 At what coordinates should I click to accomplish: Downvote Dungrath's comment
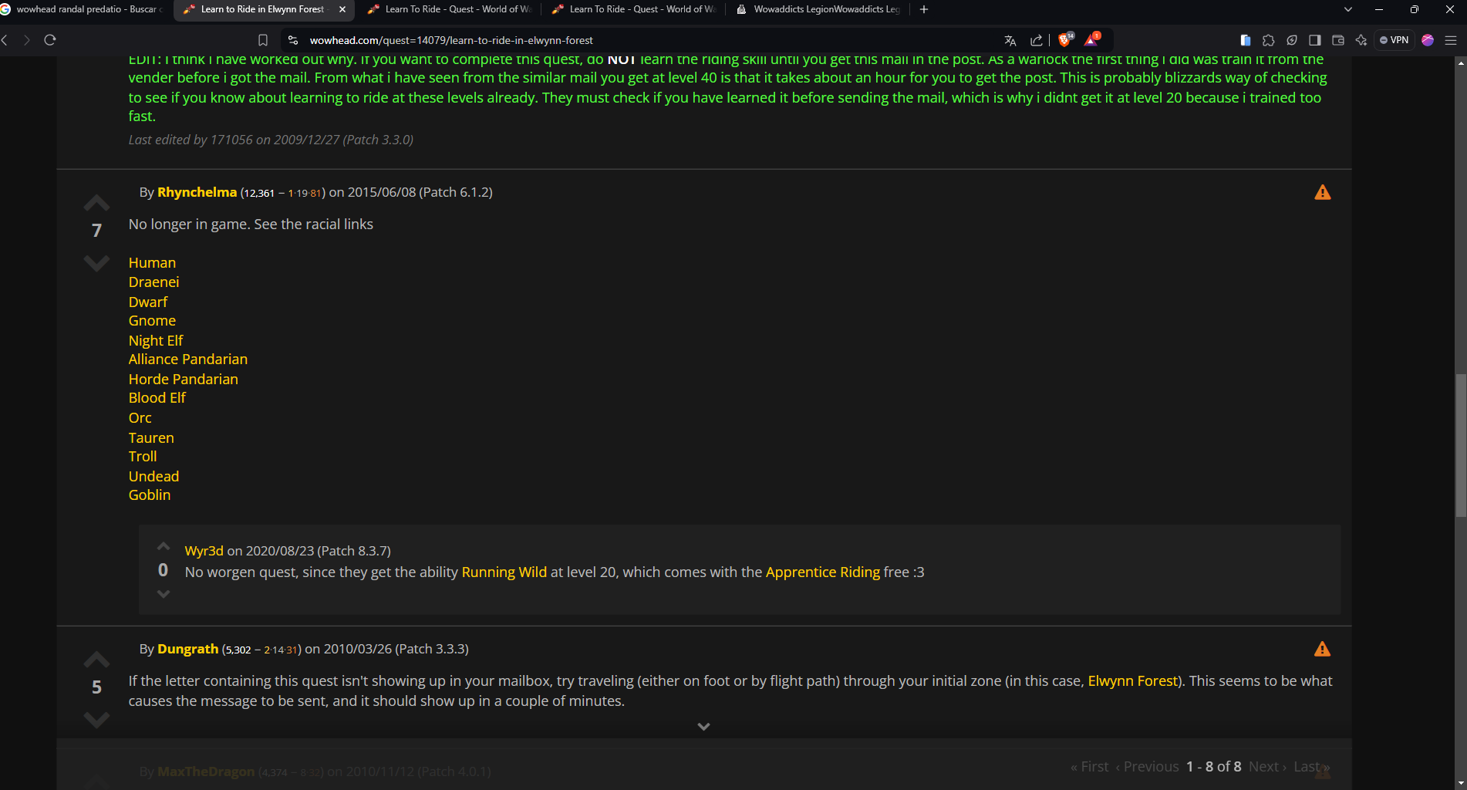(96, 720)
